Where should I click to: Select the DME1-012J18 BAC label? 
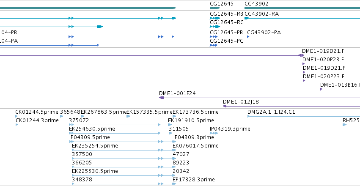click(241, 102)
